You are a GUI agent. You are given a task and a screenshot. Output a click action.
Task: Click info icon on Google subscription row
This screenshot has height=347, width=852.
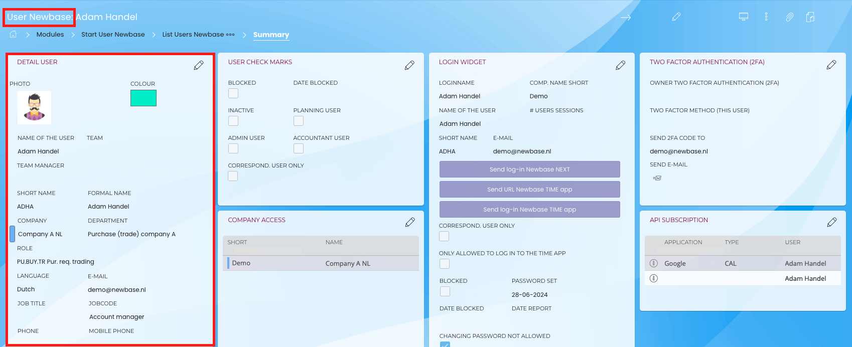tap(654, 263)
